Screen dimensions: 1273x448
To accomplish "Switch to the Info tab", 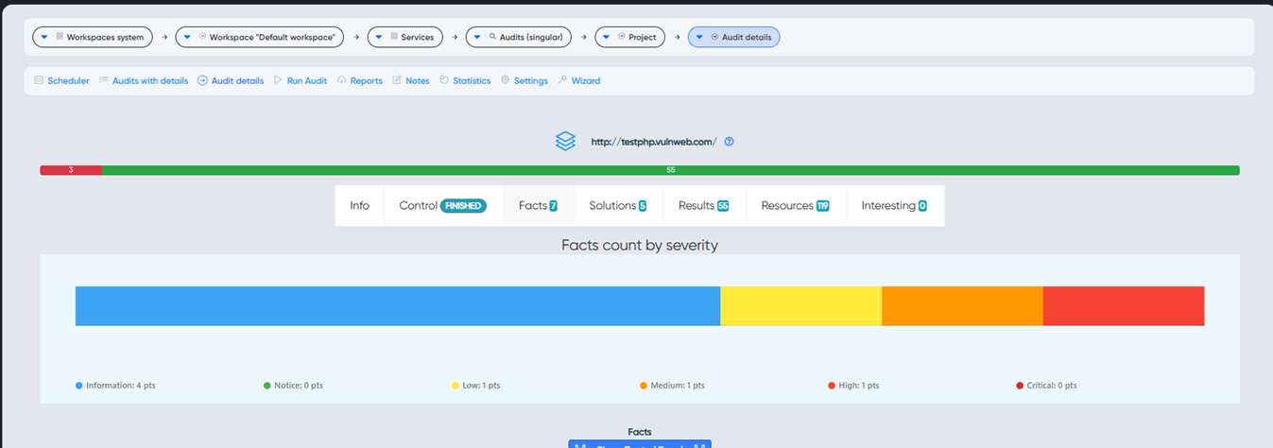I will tap(360, 205).
